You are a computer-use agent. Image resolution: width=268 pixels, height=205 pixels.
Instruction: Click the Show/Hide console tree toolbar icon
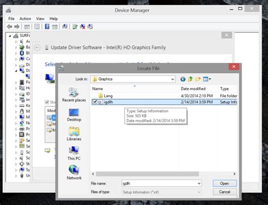click(27, 26)
